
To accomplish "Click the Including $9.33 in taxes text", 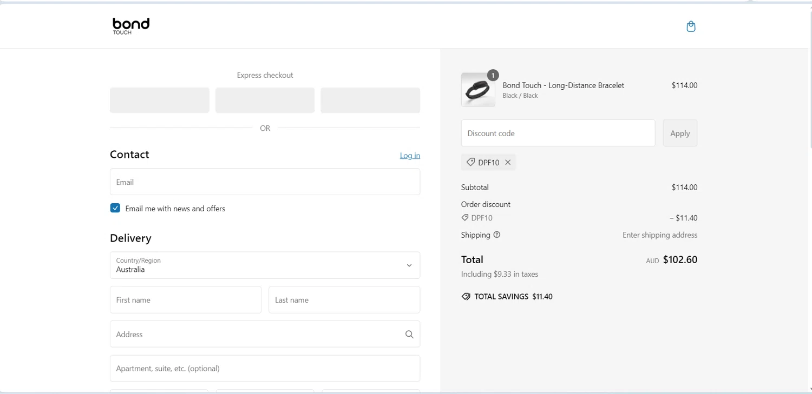I will point(500,275).
